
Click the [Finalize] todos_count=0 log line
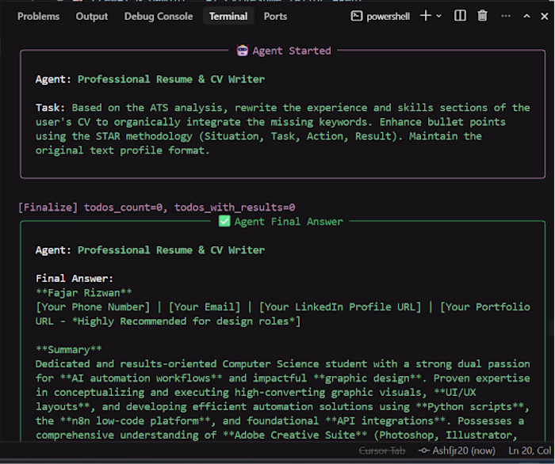(x=157, y=207)
